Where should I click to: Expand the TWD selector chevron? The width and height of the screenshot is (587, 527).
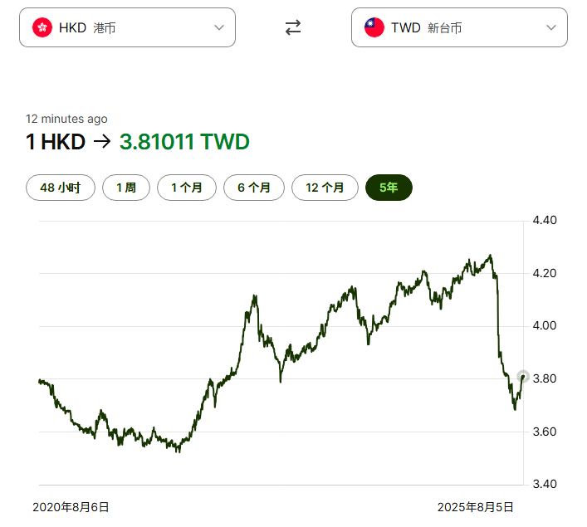[551, 27]
